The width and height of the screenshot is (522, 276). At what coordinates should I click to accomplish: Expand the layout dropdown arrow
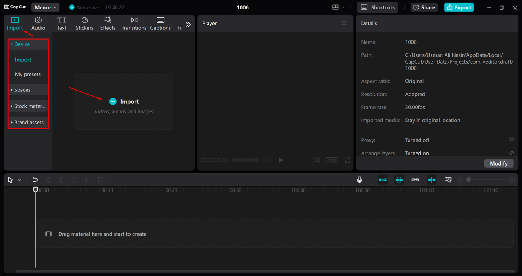pyautogui.click(x=343, y=7)
